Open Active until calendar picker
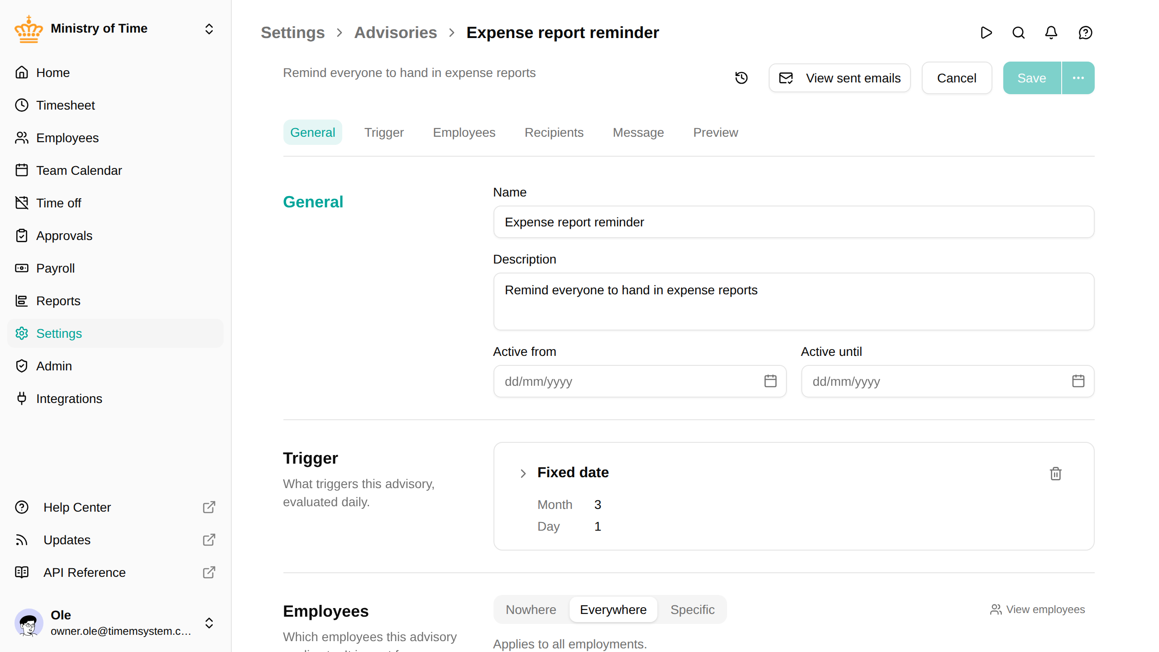This screenshot has height=652, width=1159. coord(1078,381)
